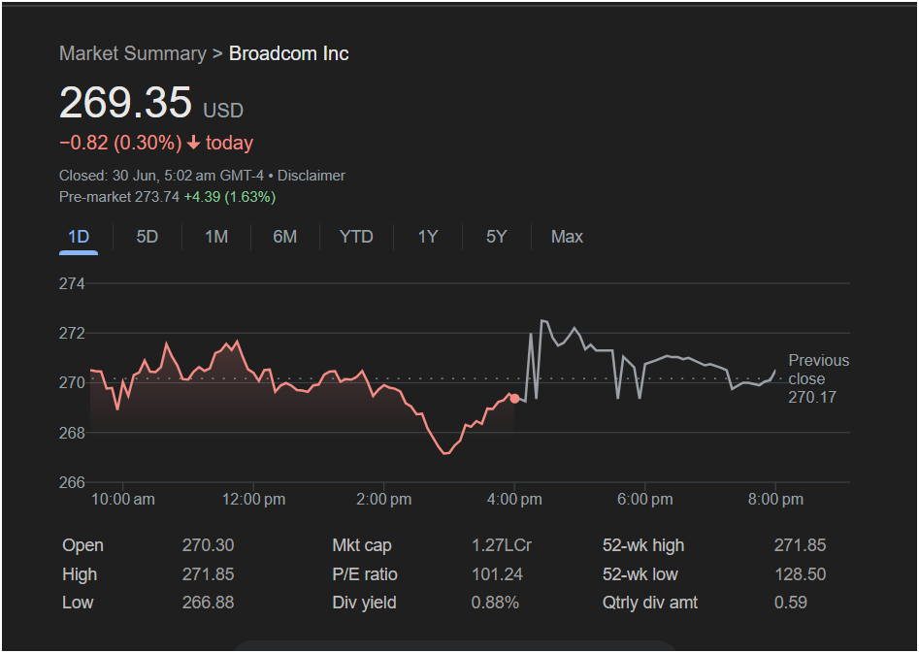
Task: Select the Max time range tab
Action: point(567,237)
